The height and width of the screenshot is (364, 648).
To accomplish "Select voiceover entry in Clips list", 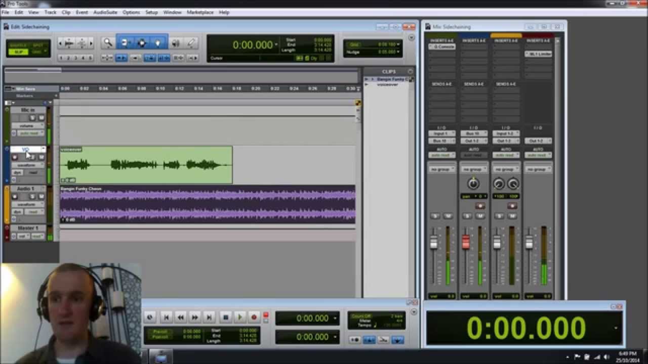I will pos(388,84).
